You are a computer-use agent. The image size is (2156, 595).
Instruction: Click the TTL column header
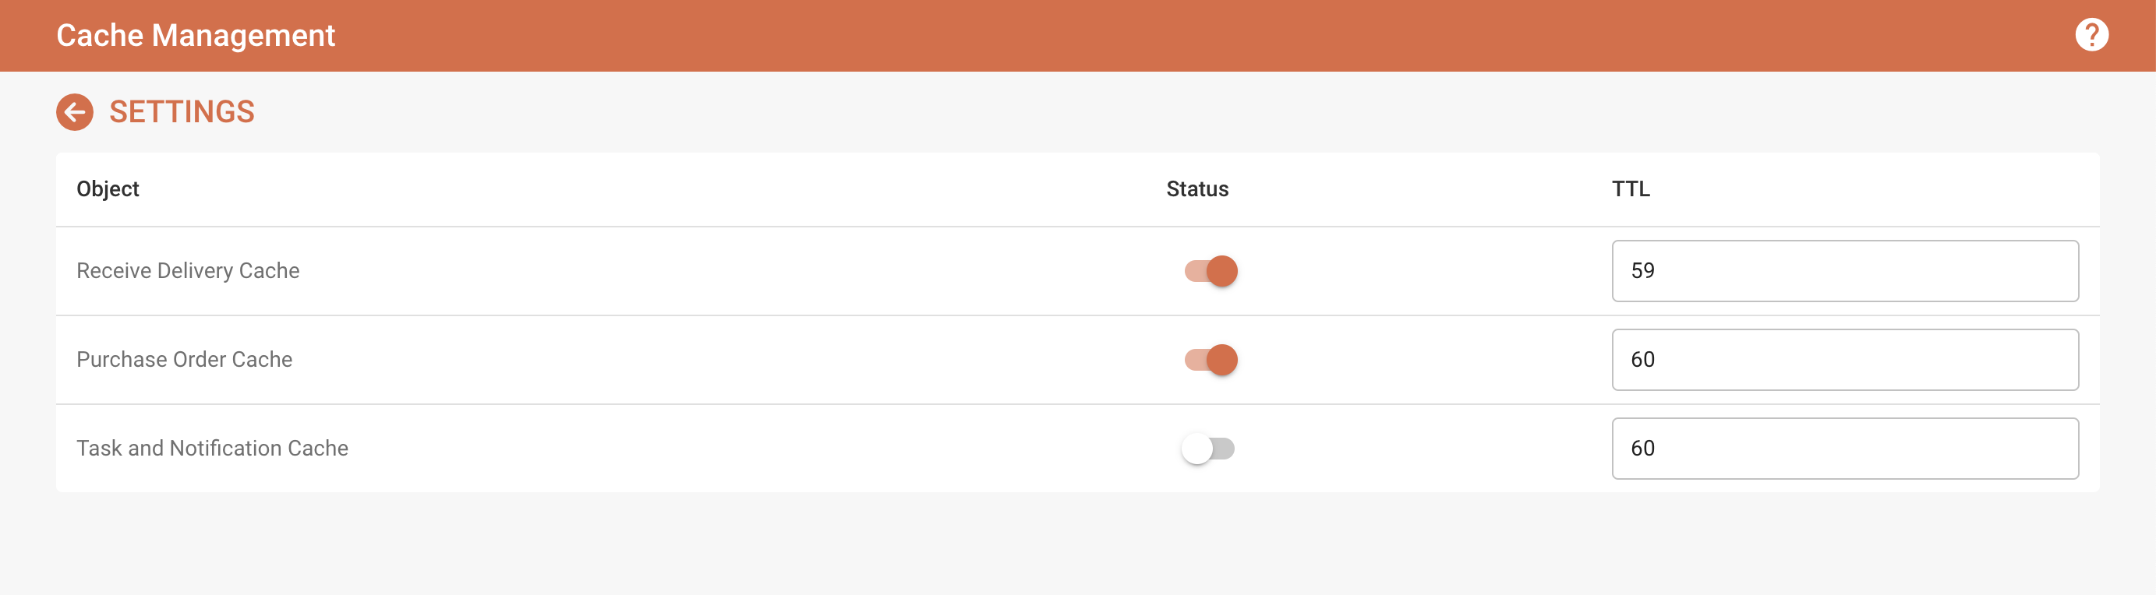(1631, 189)
